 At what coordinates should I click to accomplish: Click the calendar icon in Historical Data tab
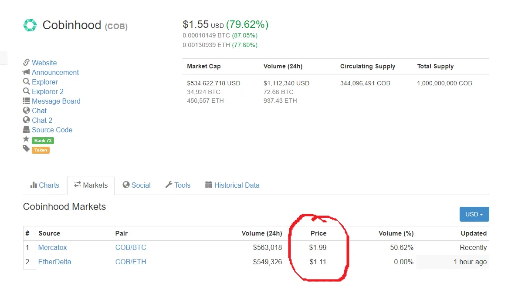(209, 185)
